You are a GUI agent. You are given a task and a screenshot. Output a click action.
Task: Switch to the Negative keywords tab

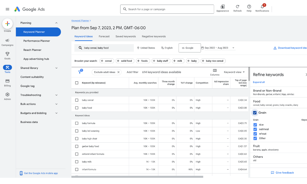154,36
